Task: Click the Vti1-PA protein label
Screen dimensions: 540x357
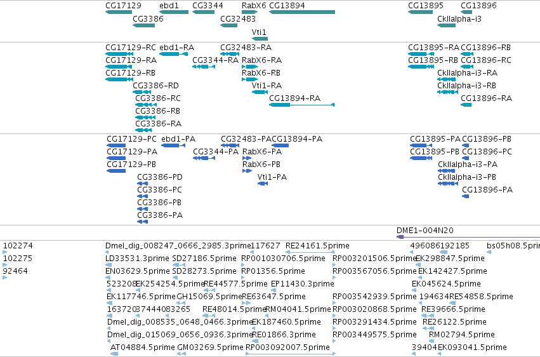Action: point(272,177)
